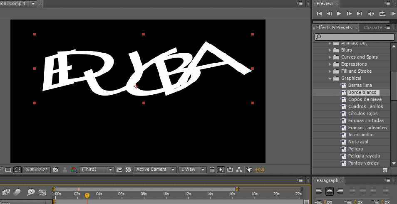Select the Peligro preset
The width and height of the screenshot is (397, 204).
click(x=355, y=149)
